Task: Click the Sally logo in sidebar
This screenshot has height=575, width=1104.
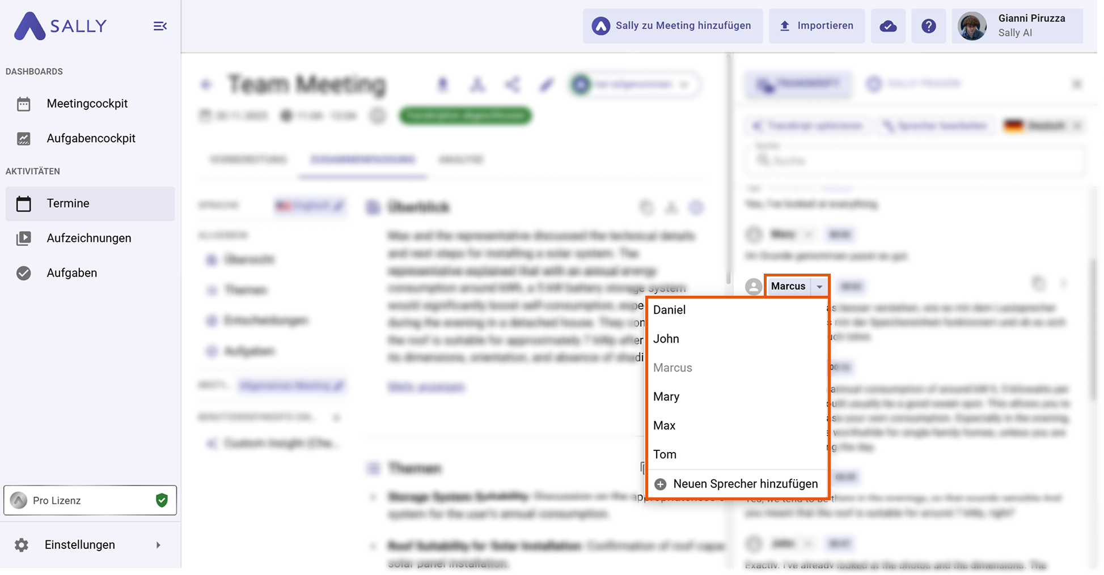Action: point(60,26)
